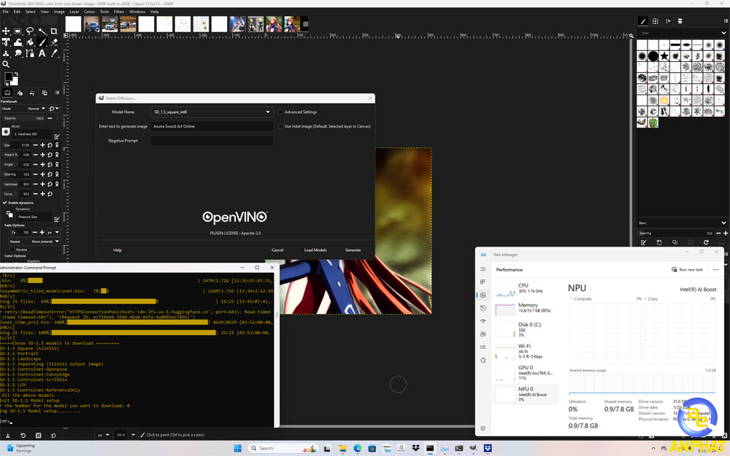Open the Layer menu

(x=74, y=12)
